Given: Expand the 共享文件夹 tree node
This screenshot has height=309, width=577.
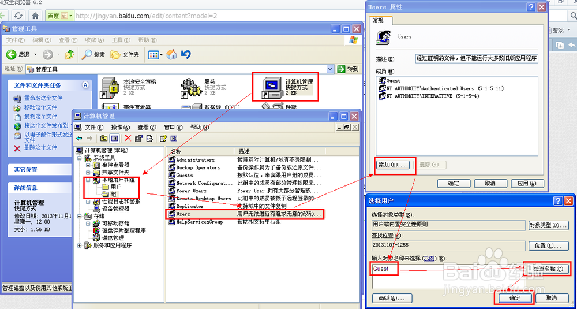Looking at the screenshot, I should click(x=88, y=172).
